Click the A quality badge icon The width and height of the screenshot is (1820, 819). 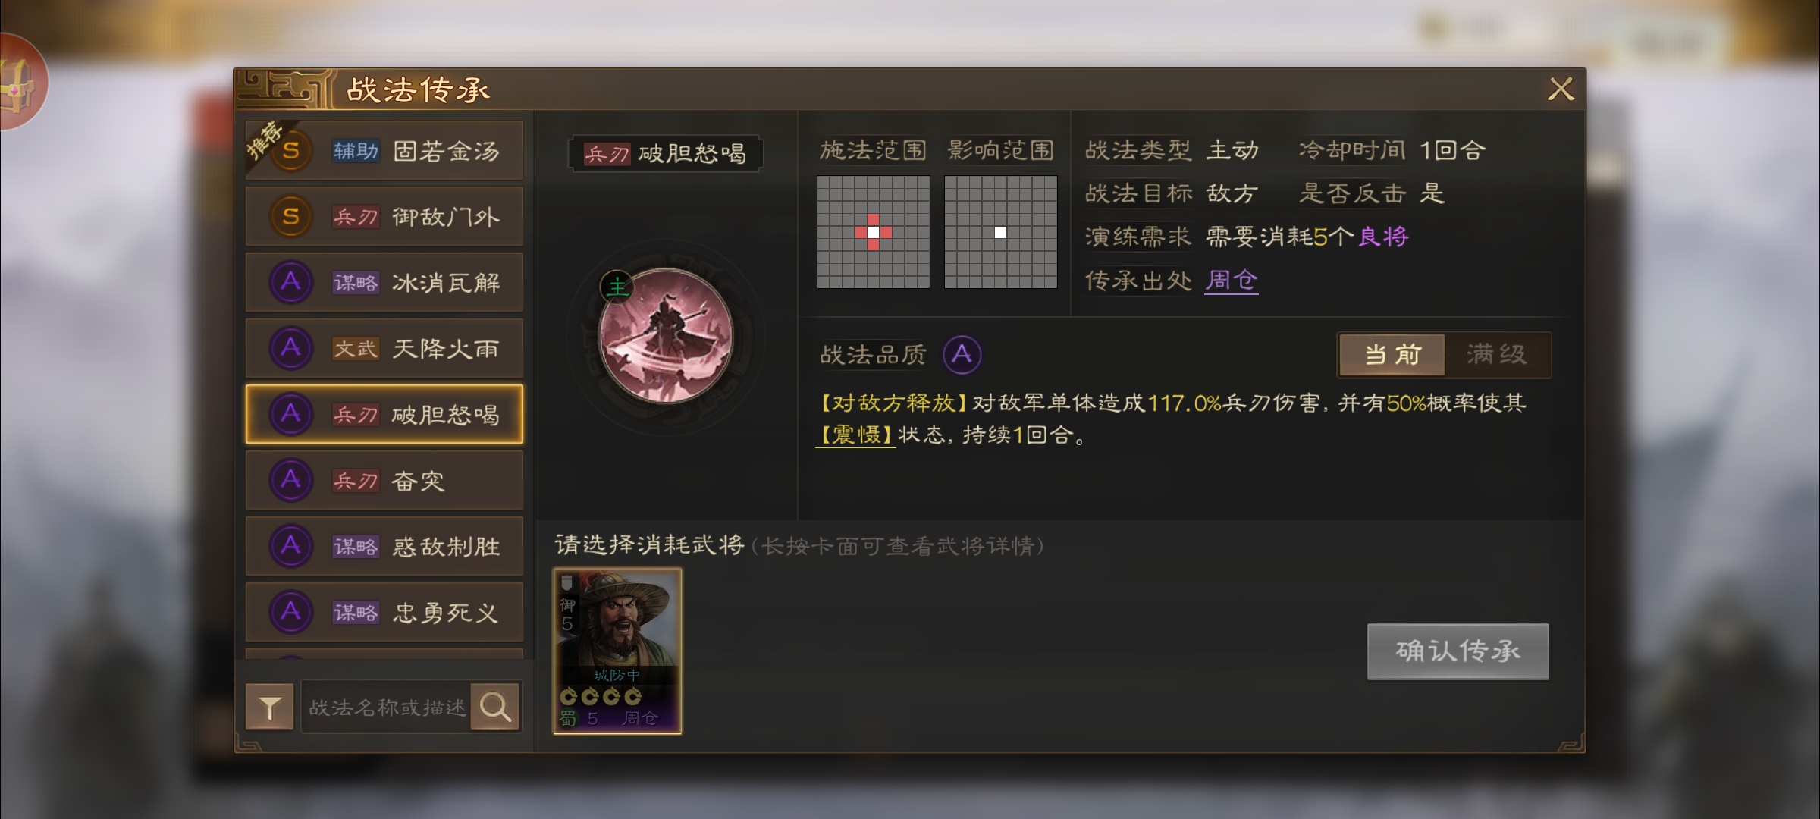point(962,354)
